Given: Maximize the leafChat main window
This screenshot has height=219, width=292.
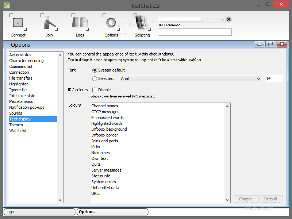Looking at the screenshot, I should point(268,4).
